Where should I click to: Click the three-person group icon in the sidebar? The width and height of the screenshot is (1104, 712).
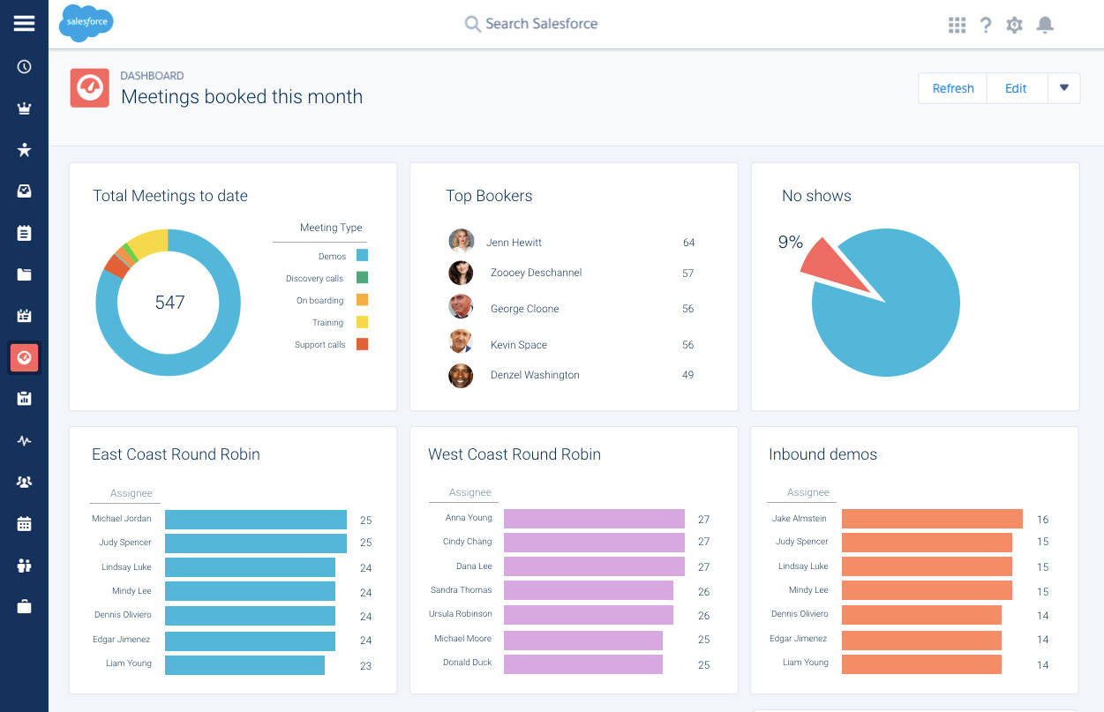[24, 482]
